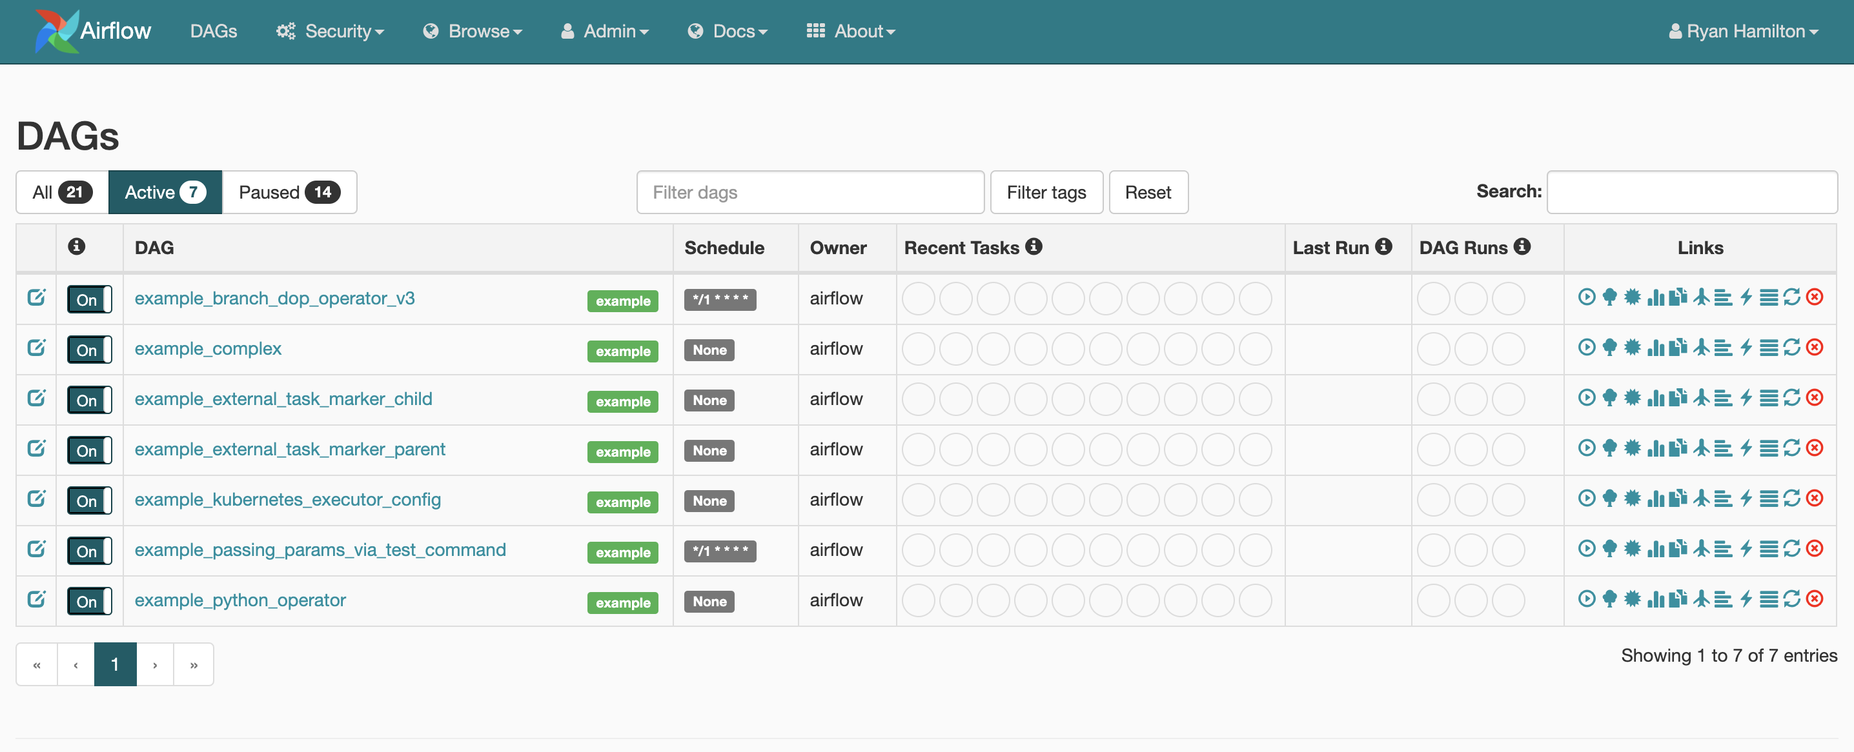Open the example_complex DAG link
Image resolution: width=1854 pixels, height=752 pixels.
207,349
